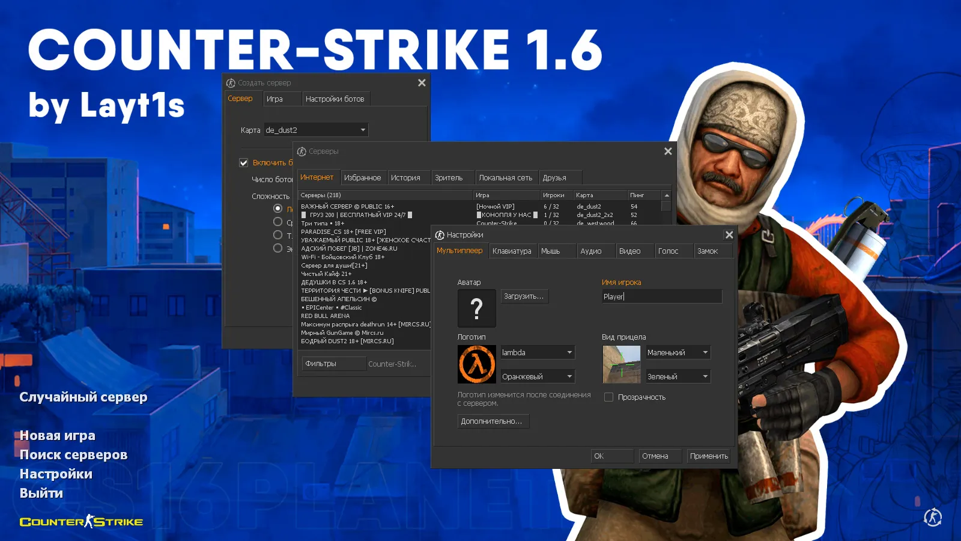Click the Steam icon in Серверы title bar
Image resolution: width=961 pixels, height=541 pixels.
[302, 151]
